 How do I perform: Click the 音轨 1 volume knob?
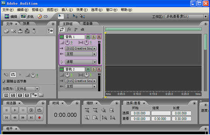click(x=67, y=42)
